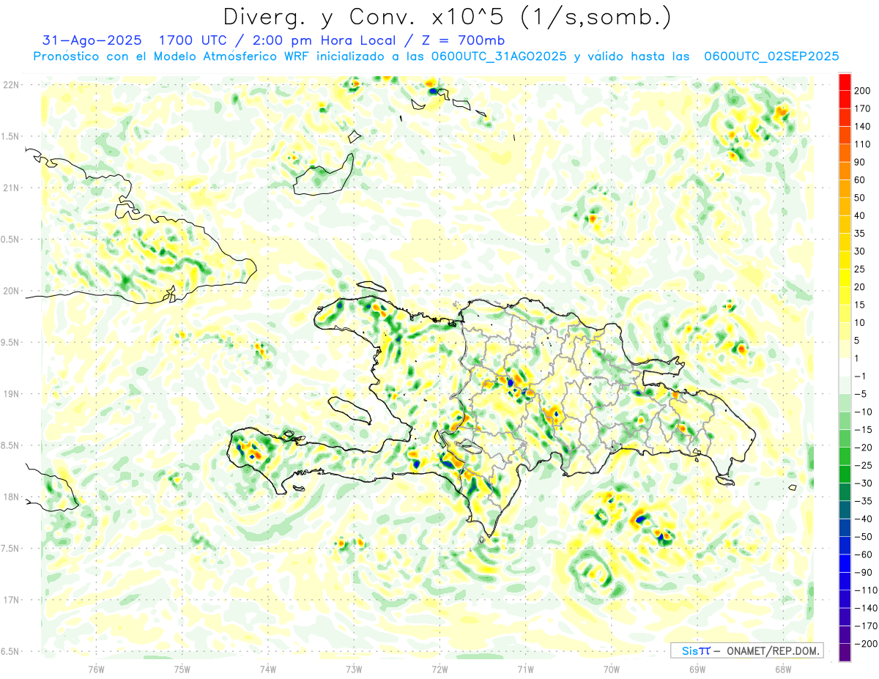This screenshot has width=879, height=679.
Task: Click the '170' colorbar value label
Action: tap(862, 109)
